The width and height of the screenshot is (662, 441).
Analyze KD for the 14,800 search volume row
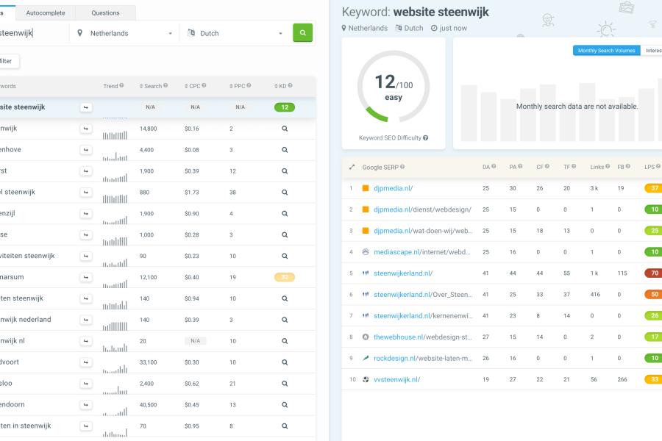285,129
